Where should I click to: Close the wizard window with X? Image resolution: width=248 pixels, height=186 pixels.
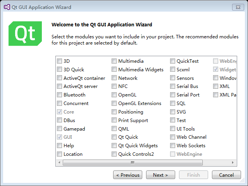point(238,7)
